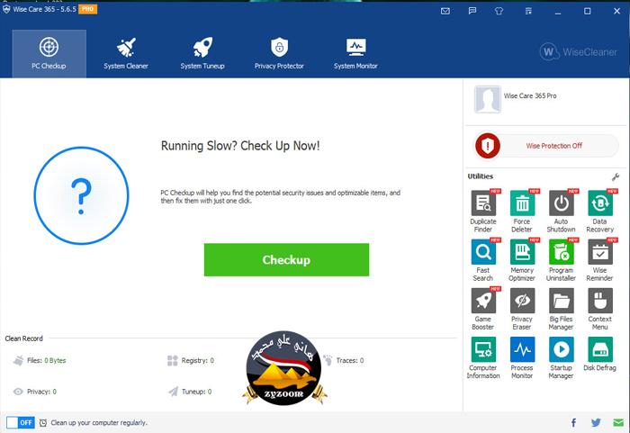630x433 pixels.
Task: Click the 'Utilities' section heading
Action: (x=480, y=176)
